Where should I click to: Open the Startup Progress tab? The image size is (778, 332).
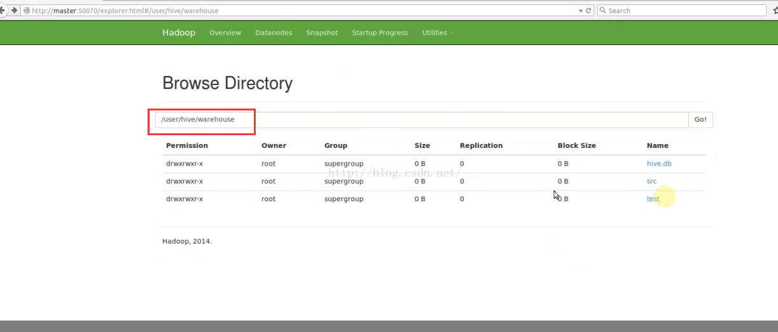point(380,32)
